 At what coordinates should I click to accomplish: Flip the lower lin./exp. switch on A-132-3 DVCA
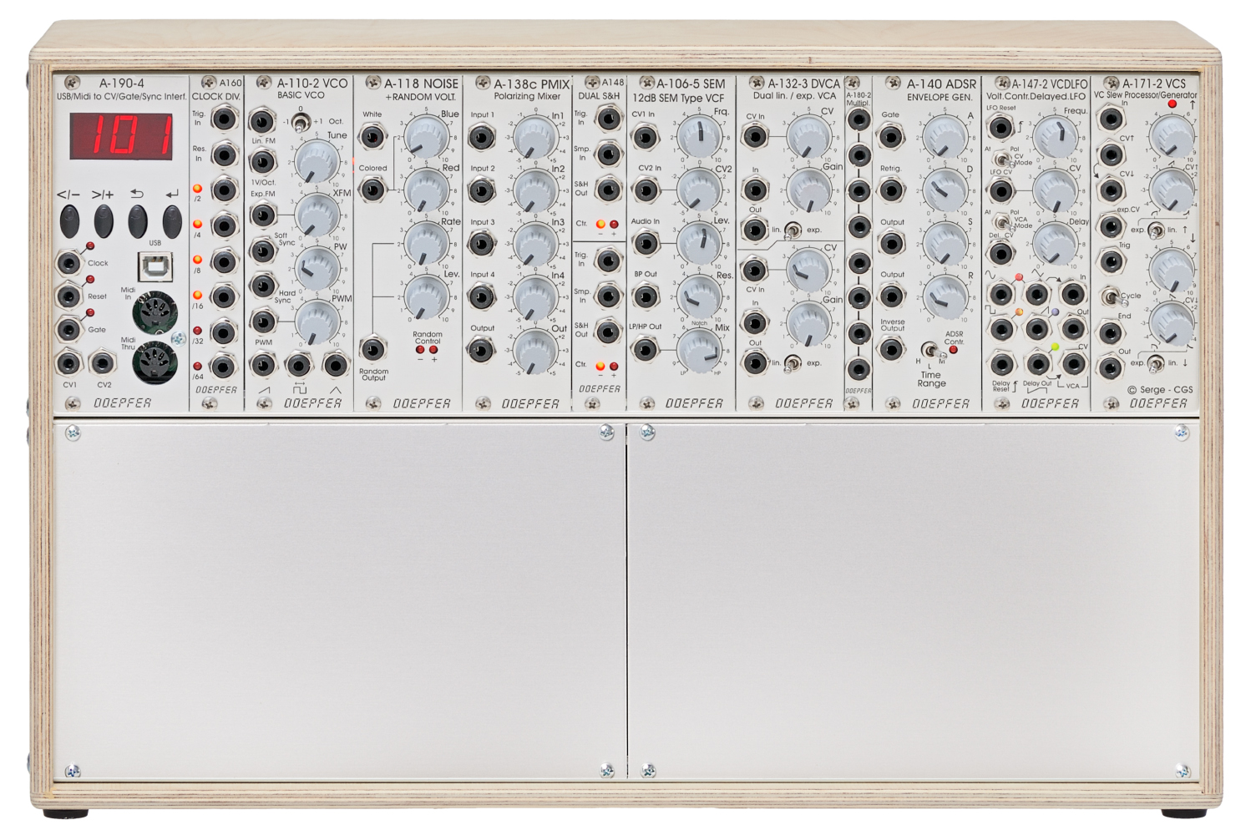(793, 362)
